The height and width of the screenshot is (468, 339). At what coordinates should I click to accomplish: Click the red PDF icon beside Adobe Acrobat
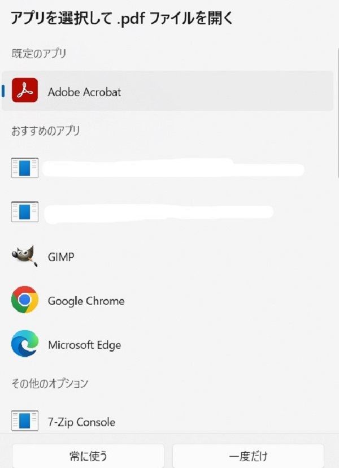pyautogui.click(x=25, y=92)
